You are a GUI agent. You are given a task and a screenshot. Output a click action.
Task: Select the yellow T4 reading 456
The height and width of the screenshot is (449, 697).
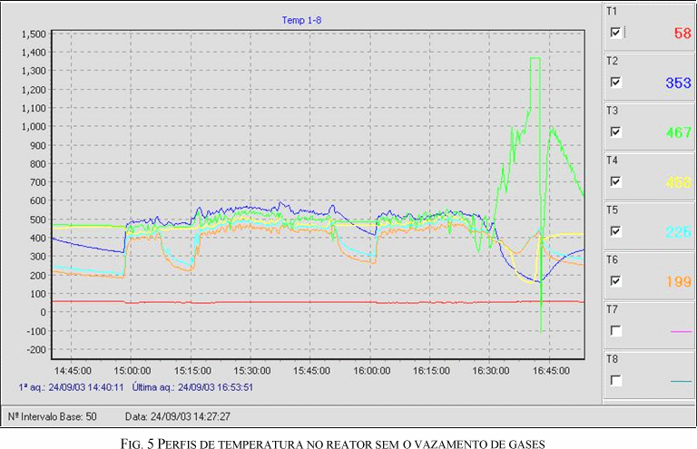677,182
